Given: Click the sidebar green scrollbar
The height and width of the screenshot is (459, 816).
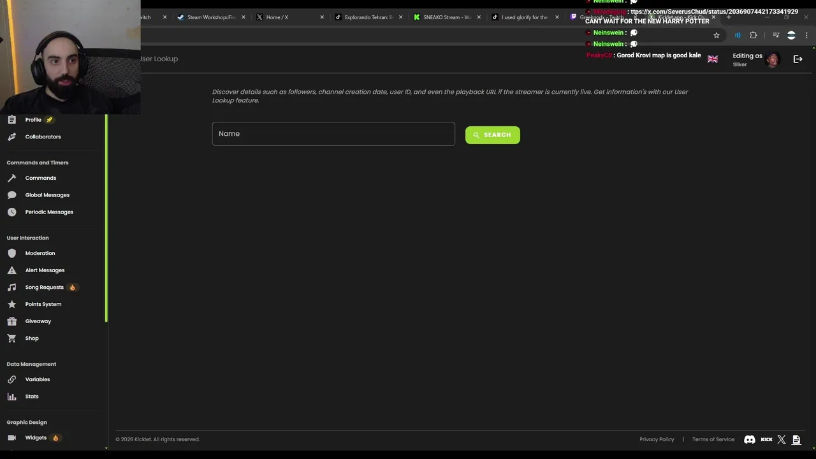Looking at the screenshot, I should [x=106, y=217].
